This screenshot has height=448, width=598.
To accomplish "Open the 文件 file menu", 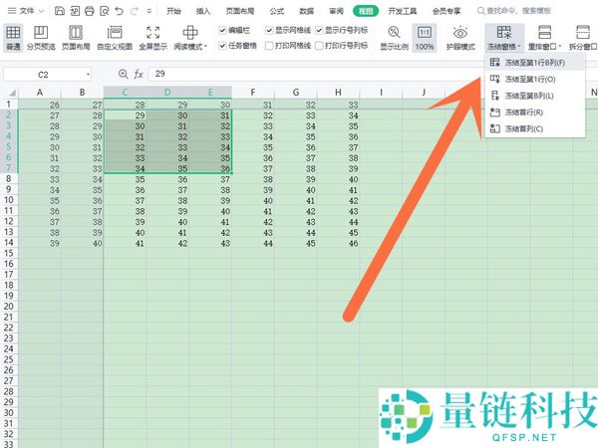I will (28, 11).
